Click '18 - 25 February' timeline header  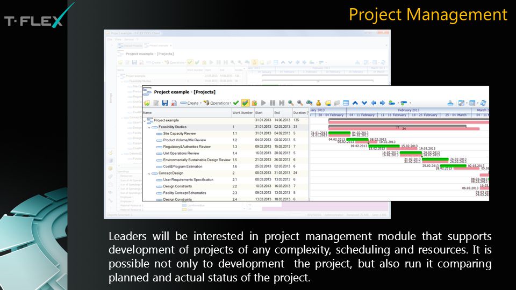click(425, 115)
